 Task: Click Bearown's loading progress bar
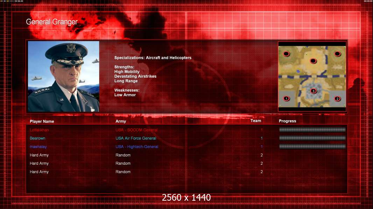(x=312, y=138)
